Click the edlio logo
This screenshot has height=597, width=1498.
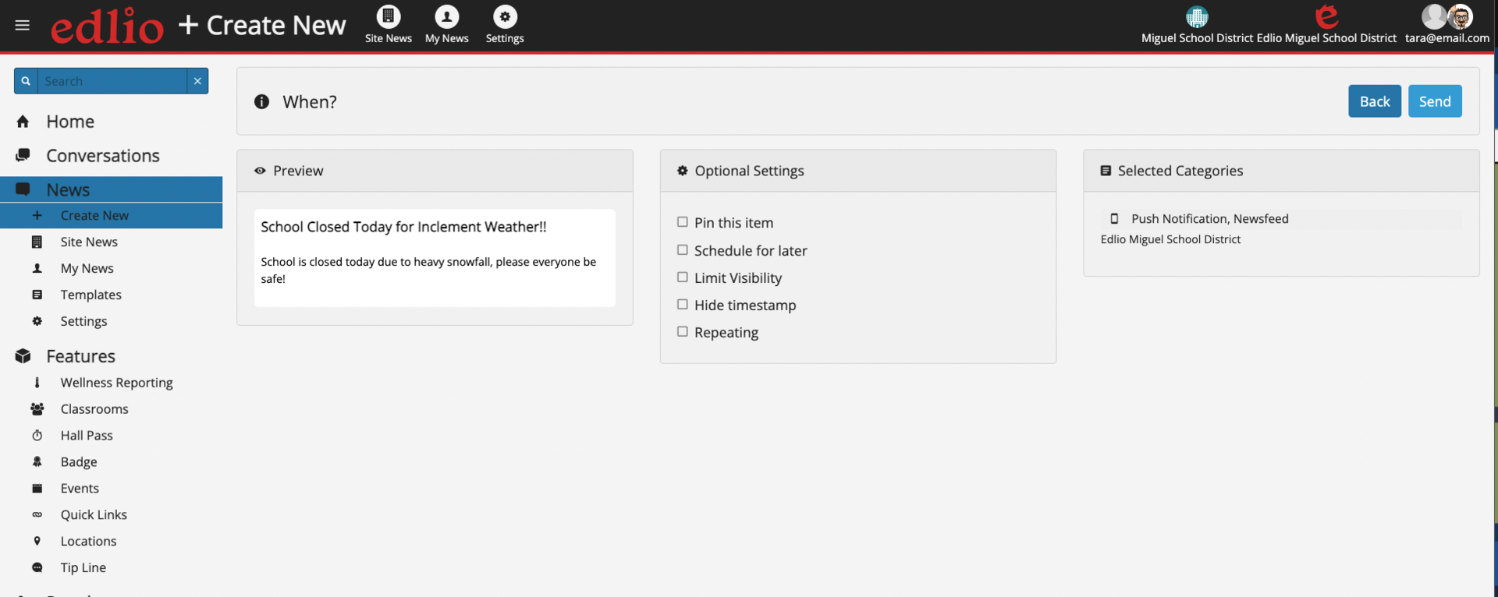pyautogui.click(x=108, y=26)
